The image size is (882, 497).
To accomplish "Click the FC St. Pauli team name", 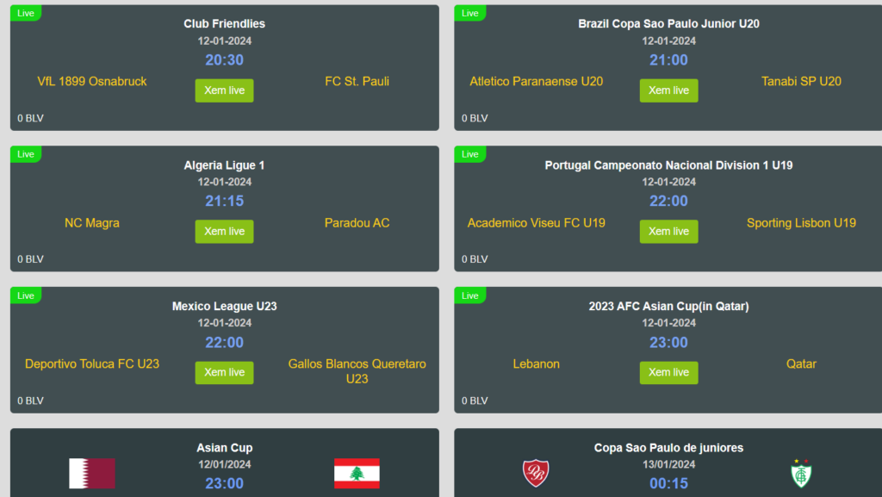I will pos(357,82).
